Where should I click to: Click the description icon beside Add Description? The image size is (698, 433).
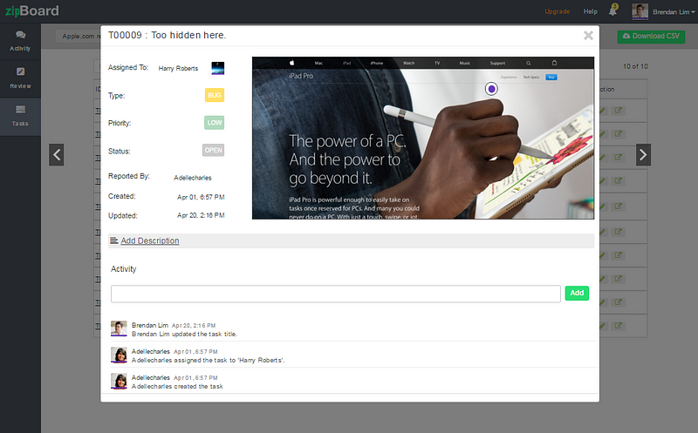point(114,240)
